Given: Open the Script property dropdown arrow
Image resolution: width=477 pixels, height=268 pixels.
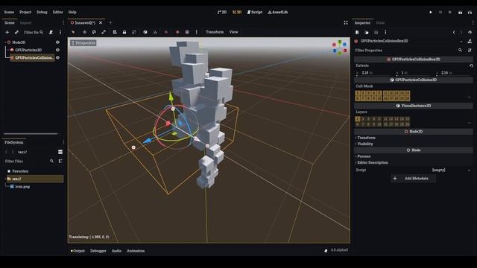Looking at the screenshot, I should tap(469, 170).
